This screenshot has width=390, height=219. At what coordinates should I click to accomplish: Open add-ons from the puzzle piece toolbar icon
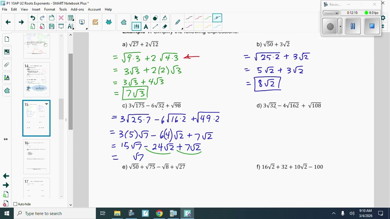point(124,22)
